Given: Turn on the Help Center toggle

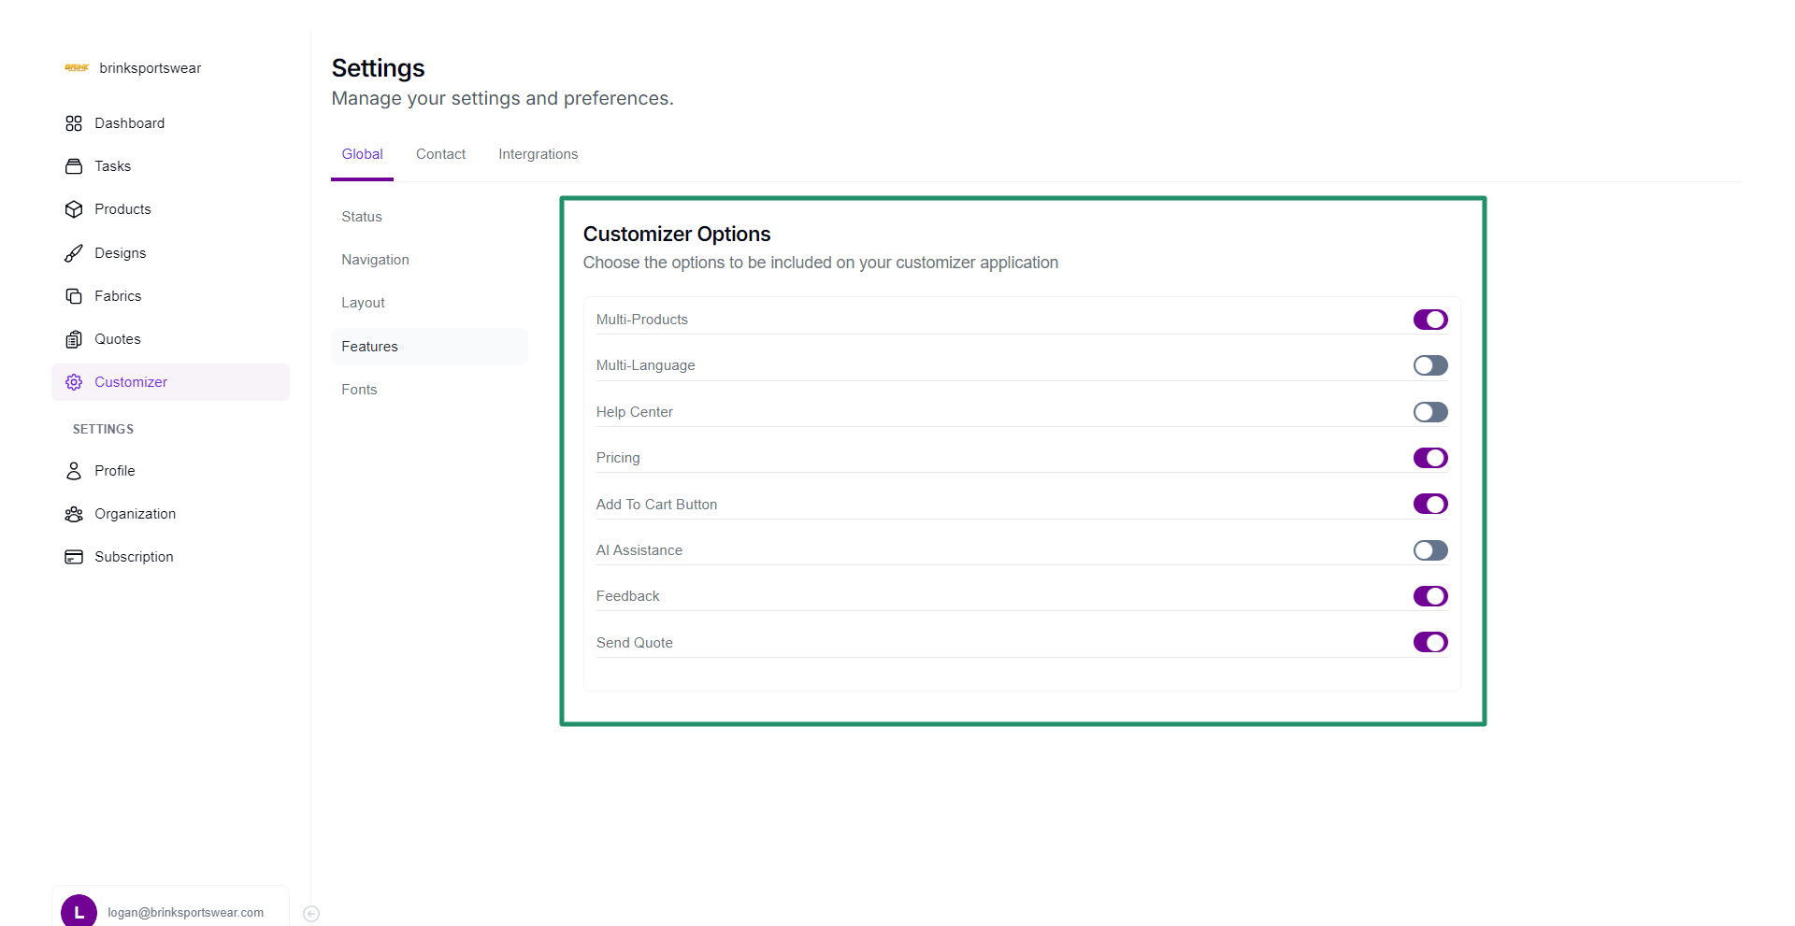Looking at the screenshot, I should (x=1430, y=412).
